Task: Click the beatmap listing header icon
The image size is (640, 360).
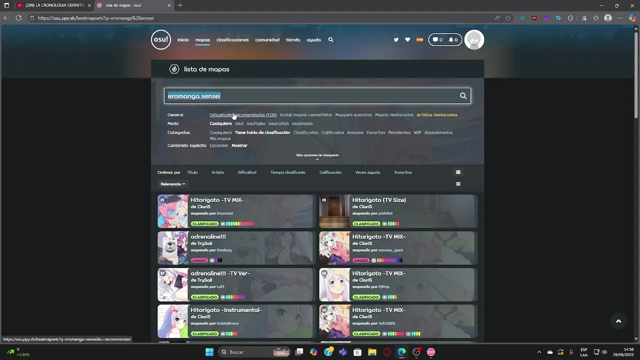Action: point(174,69)
